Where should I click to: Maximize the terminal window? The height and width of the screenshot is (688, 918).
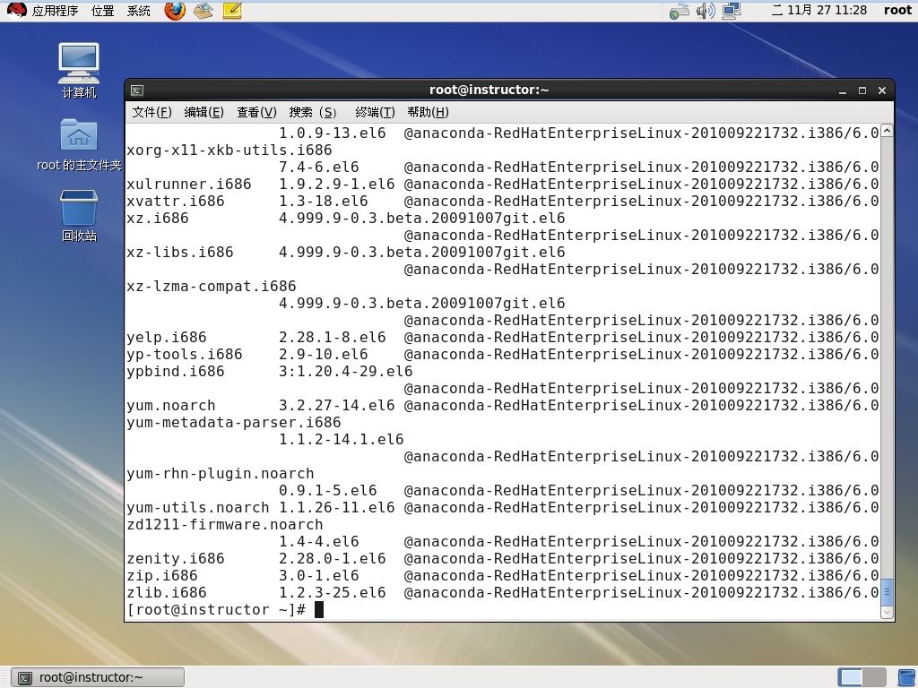(x=862, y=90)
